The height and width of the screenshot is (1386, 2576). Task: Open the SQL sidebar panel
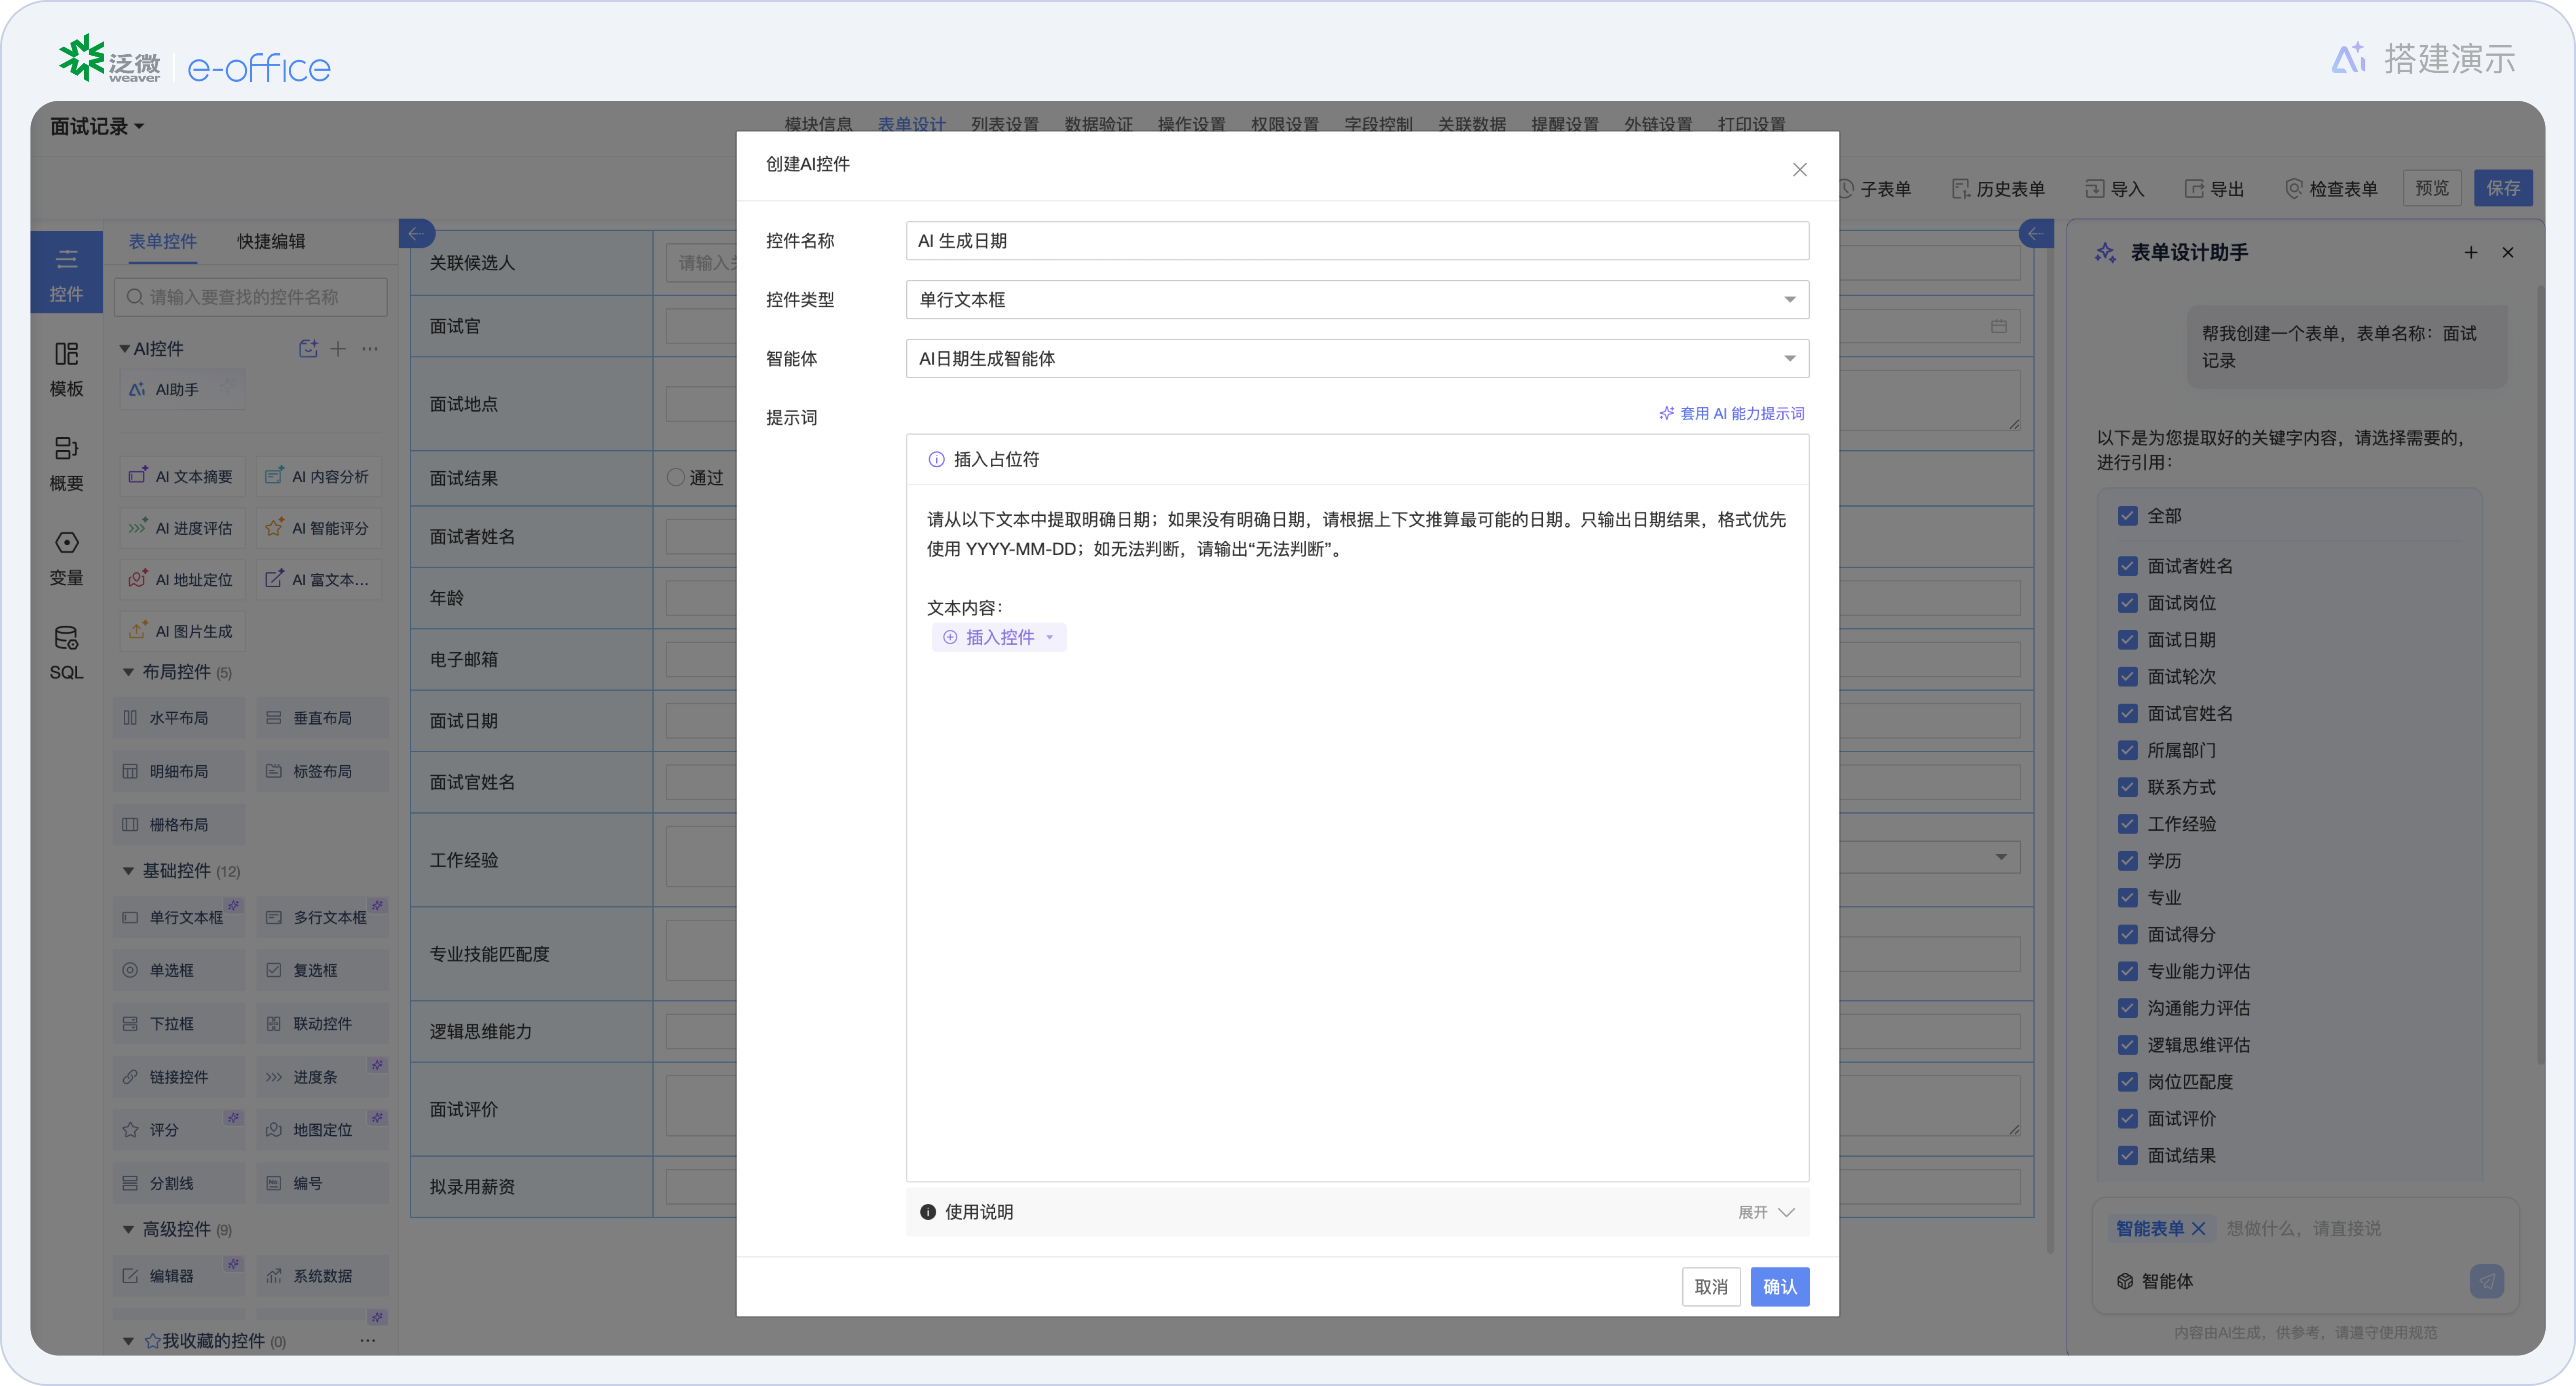click(x=66, y=652)
